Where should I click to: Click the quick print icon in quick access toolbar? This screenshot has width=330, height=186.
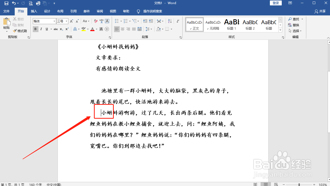[38, 3]
